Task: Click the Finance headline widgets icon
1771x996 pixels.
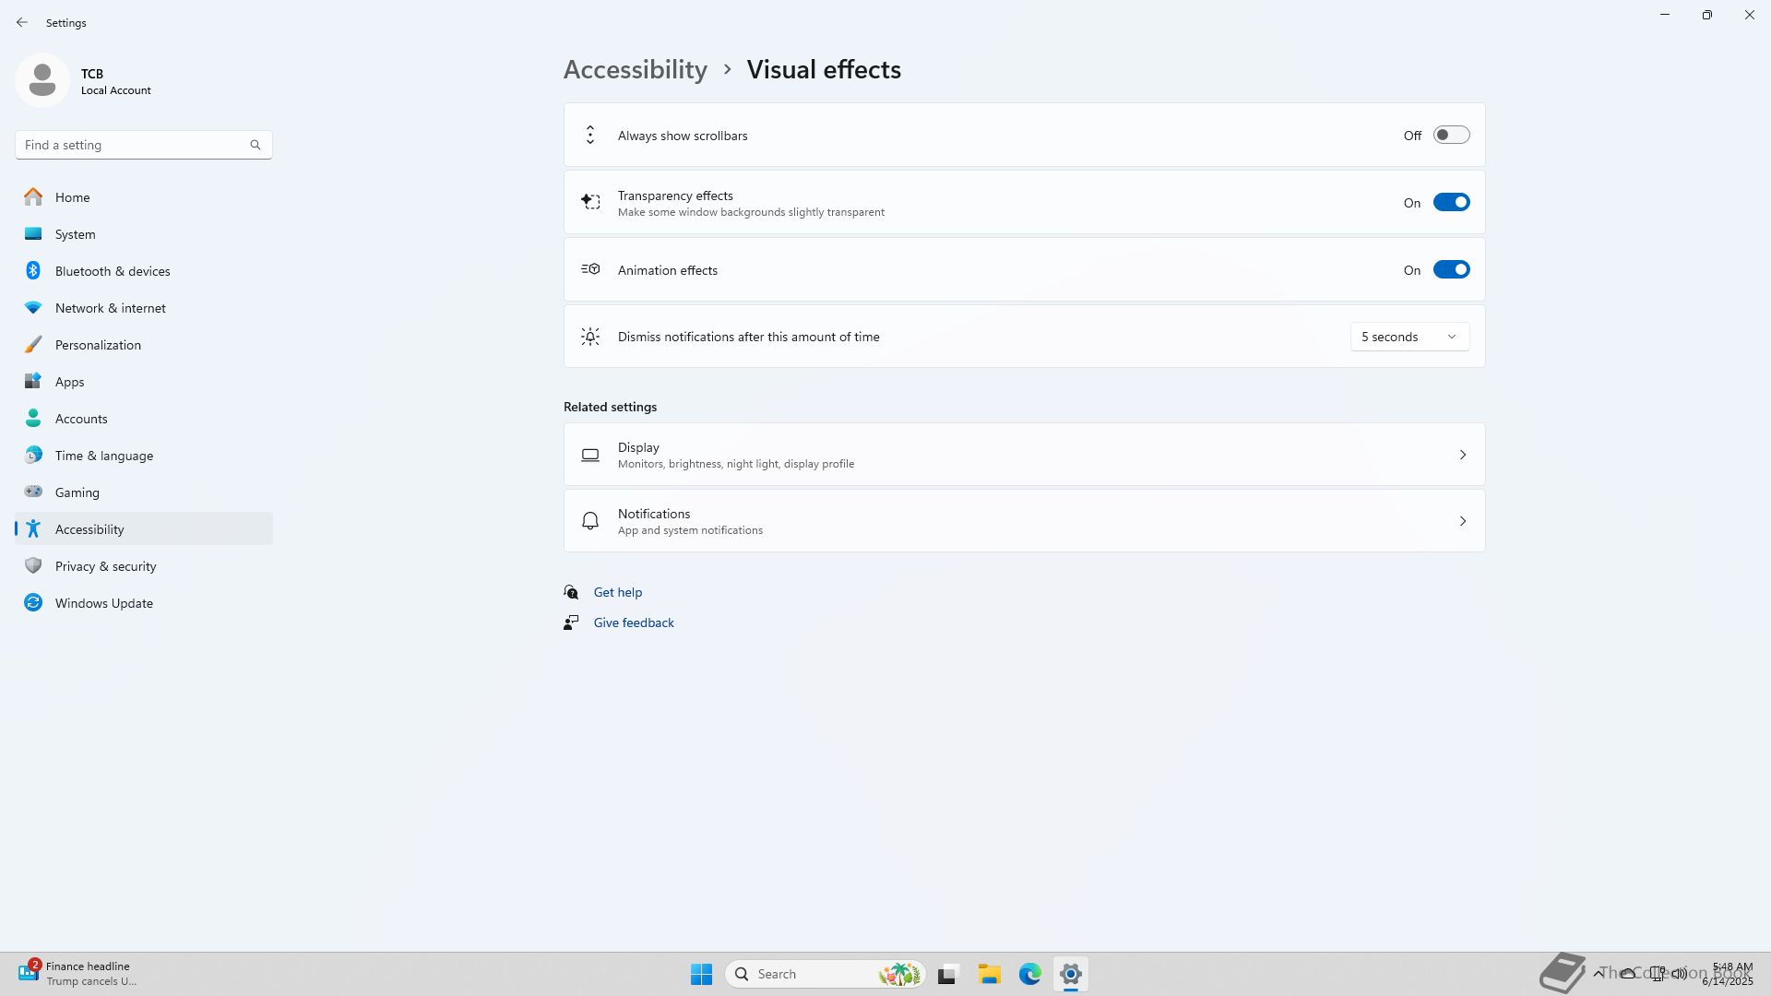Action: pyautogui.click(x=28, y=972)
